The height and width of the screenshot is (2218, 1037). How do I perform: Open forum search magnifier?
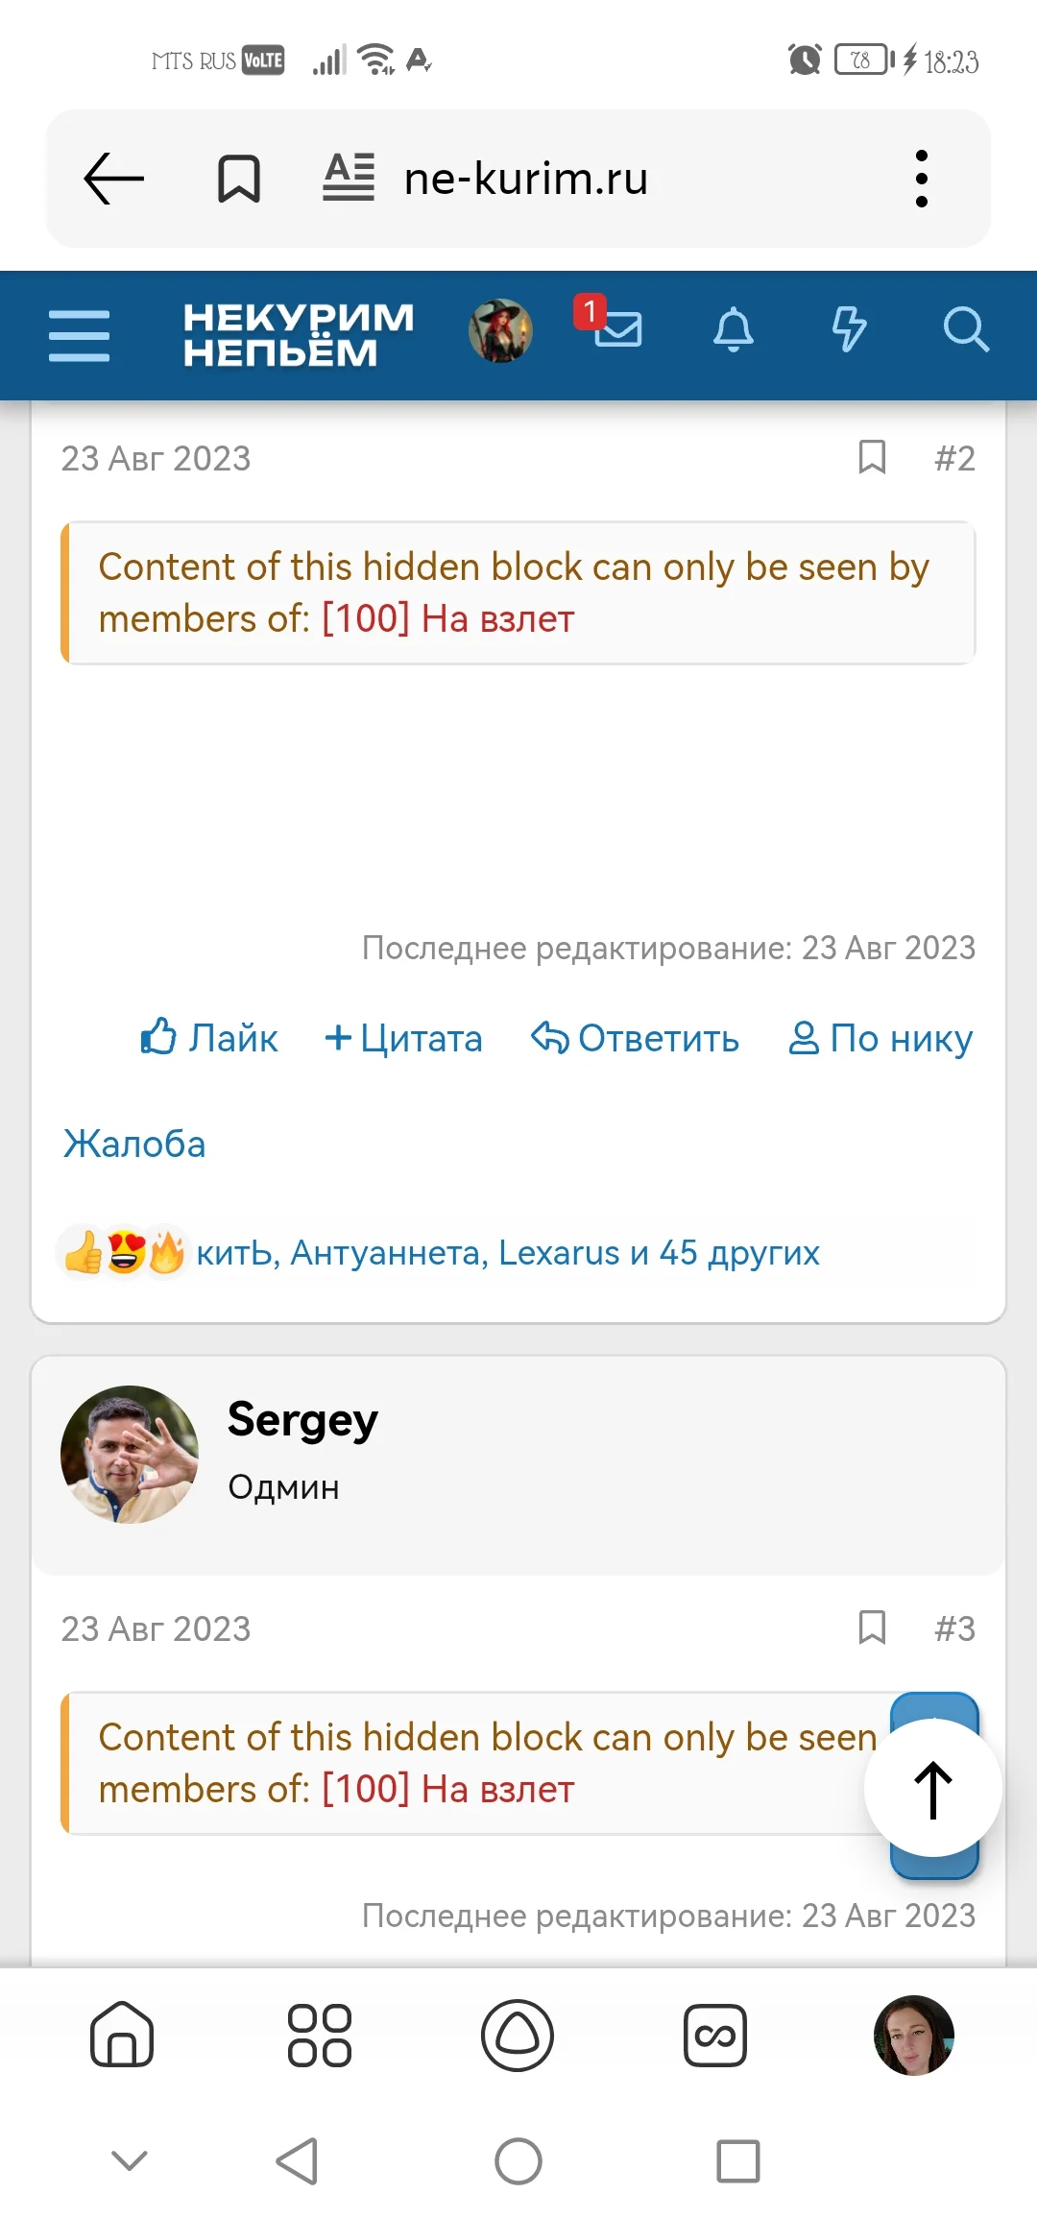point(965,329)
